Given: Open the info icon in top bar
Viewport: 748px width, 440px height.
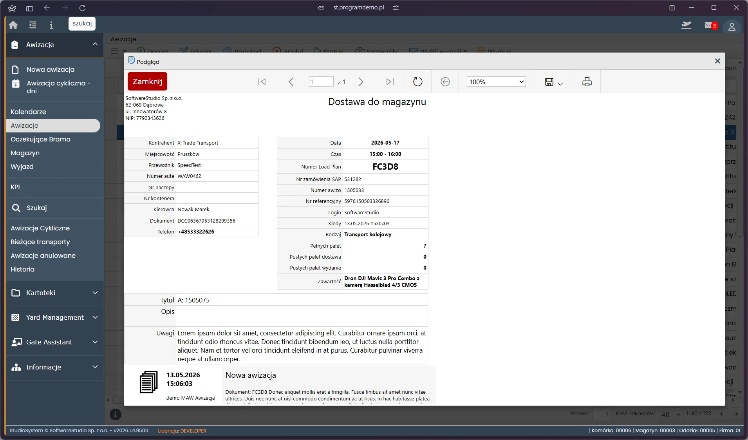Looking at the screenshot, I should click(x=51, y=25).
